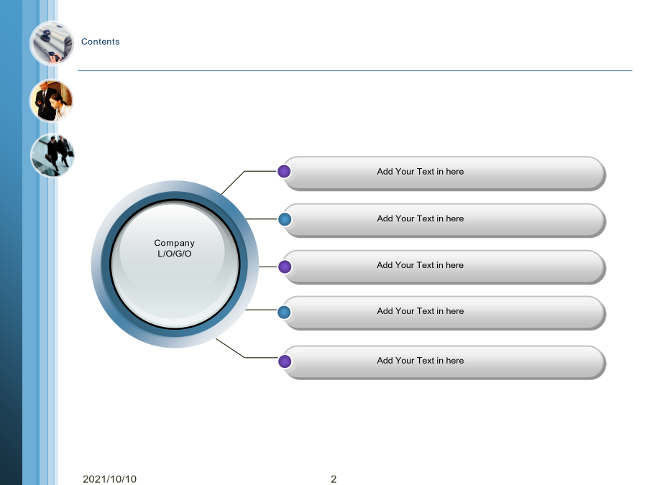Select the second 'Add Your Text in here' bar
This screenshot has width=647, height=485.
point(444,221)
